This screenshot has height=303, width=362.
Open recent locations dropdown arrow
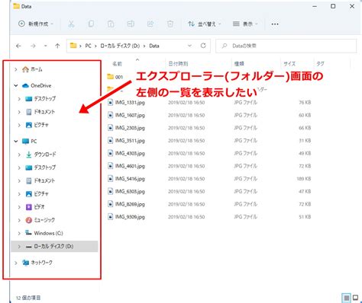tap(45, 46)
